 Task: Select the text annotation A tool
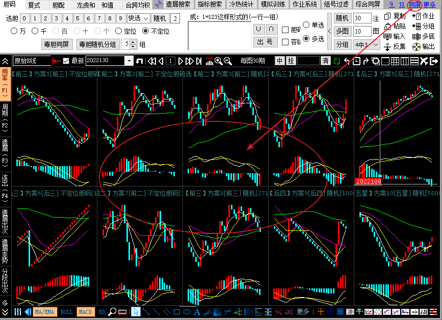(x=197, y=311)
